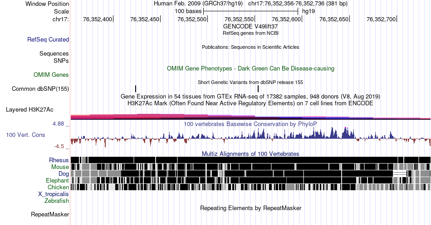This screenshot has width=431, height=225.
Task: Click the 76,352,500 ruler position
Action: click(192, 19)
